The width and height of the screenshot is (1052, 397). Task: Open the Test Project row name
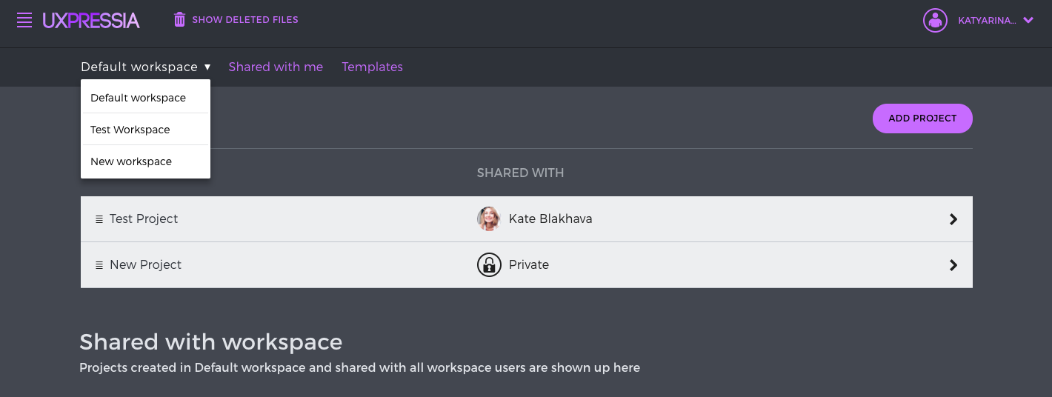(144, 219)
